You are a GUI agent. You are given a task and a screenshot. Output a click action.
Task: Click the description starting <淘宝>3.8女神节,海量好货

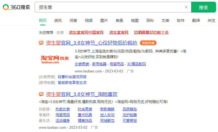(104, 102)
